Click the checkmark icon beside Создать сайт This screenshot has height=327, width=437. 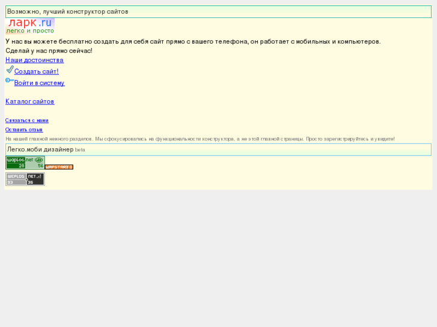point(10,69)
